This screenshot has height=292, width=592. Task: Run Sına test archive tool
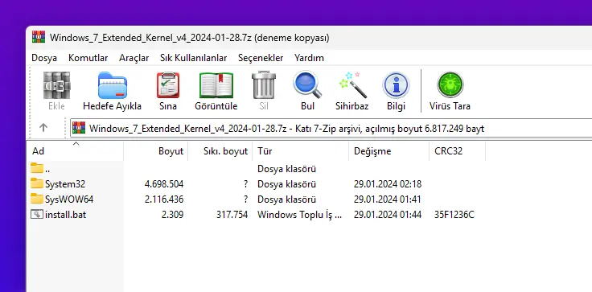[168, 85]
